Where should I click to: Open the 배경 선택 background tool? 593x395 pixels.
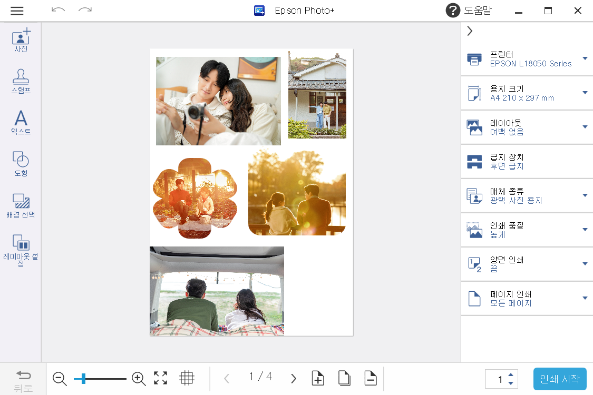coord(21,205)
